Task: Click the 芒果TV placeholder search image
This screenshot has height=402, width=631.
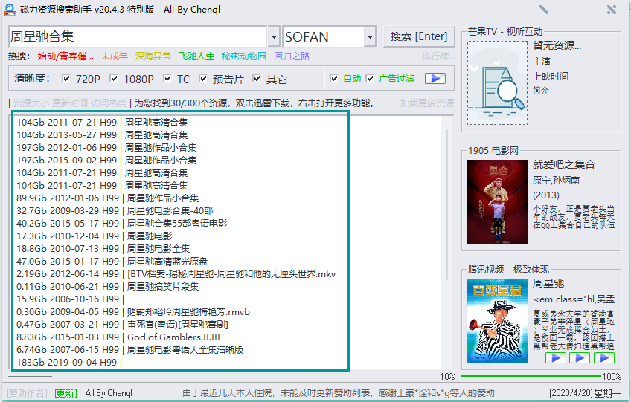Action: 497,82
